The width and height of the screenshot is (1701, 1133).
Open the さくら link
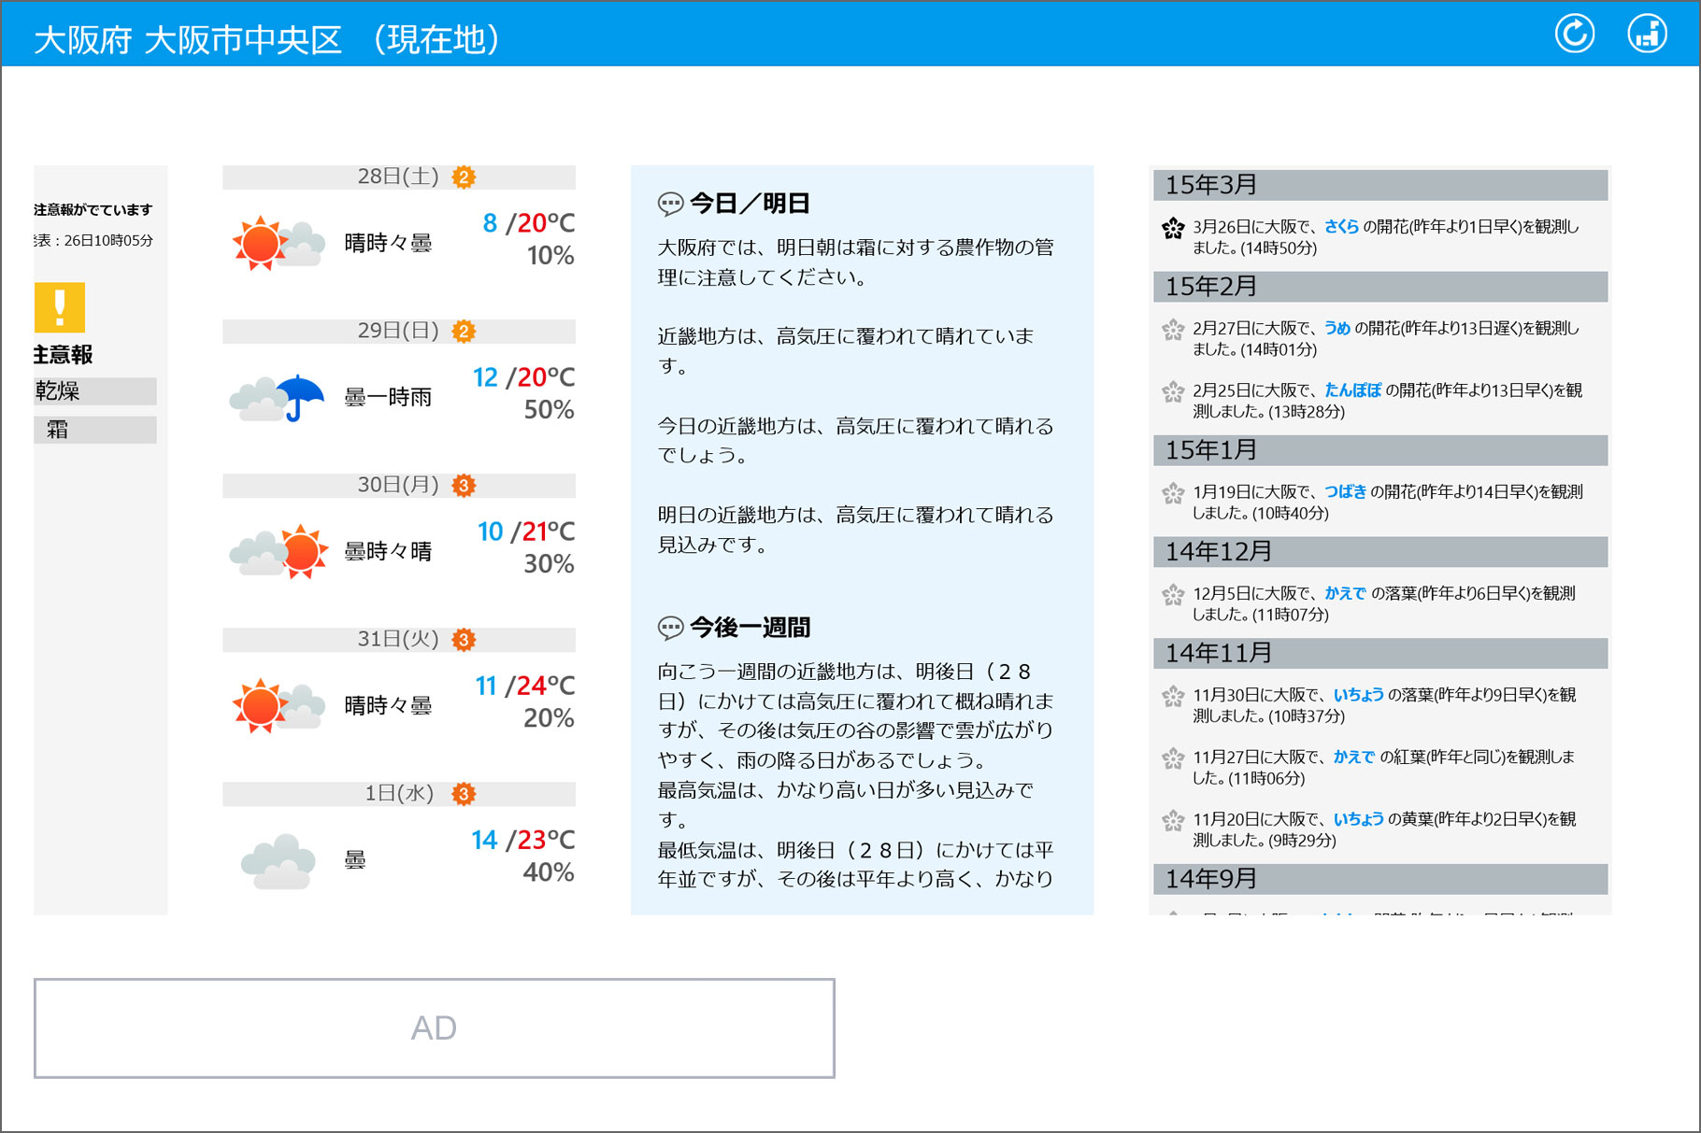coord(1340,226)
